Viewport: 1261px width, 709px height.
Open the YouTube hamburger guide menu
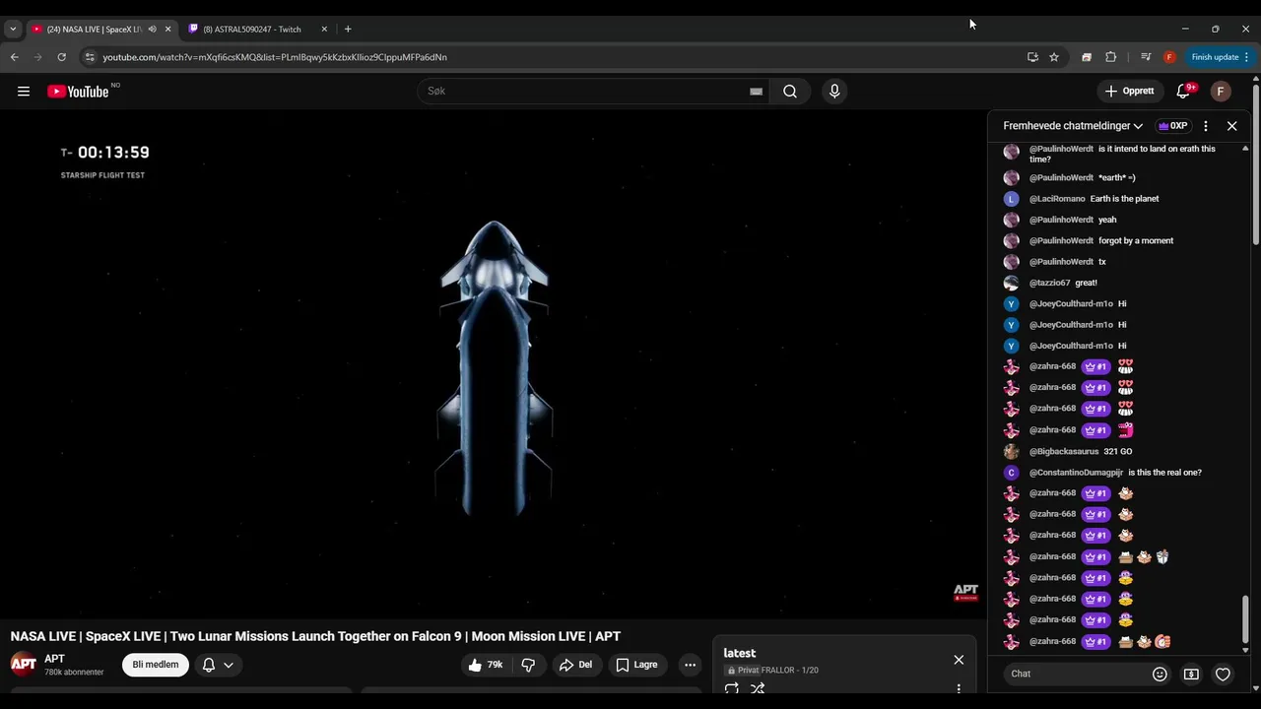coord(23,92)
